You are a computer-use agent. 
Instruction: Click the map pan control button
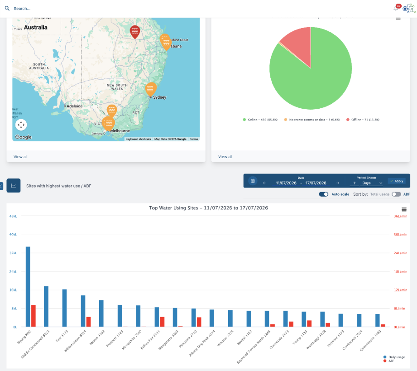click(x=21, y=125)
